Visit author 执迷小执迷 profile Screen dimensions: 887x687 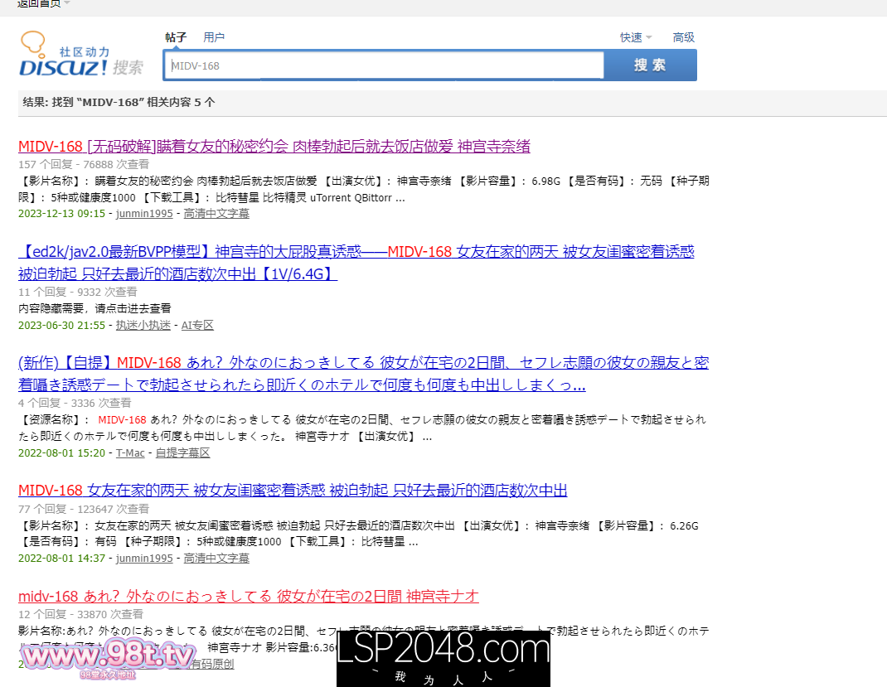pyautogui.click(x=143, y=326)
